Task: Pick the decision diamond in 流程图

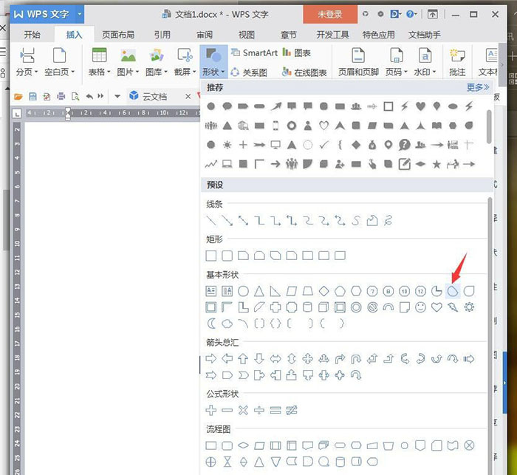Action: point(243,445)
